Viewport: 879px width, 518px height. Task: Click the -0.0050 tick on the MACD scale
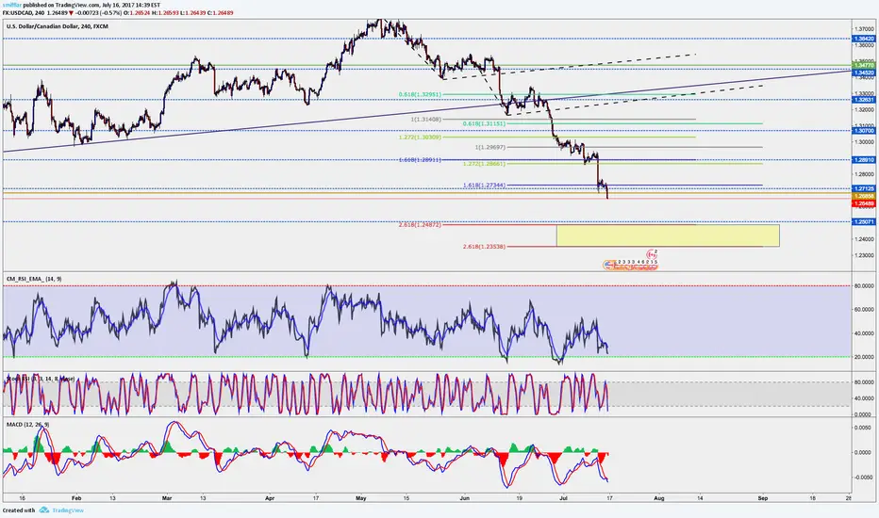tap(862, 478)
